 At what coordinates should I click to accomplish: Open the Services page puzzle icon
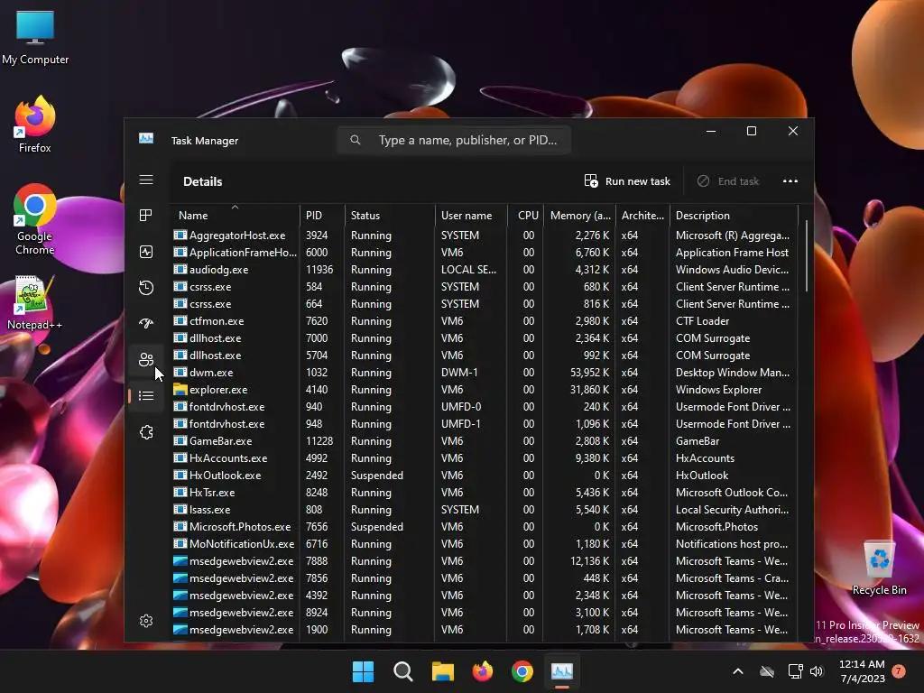(x=146, y=432)
